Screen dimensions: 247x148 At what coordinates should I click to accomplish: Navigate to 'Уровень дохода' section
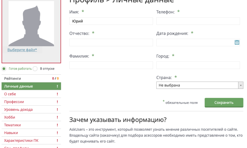(18, 110)
